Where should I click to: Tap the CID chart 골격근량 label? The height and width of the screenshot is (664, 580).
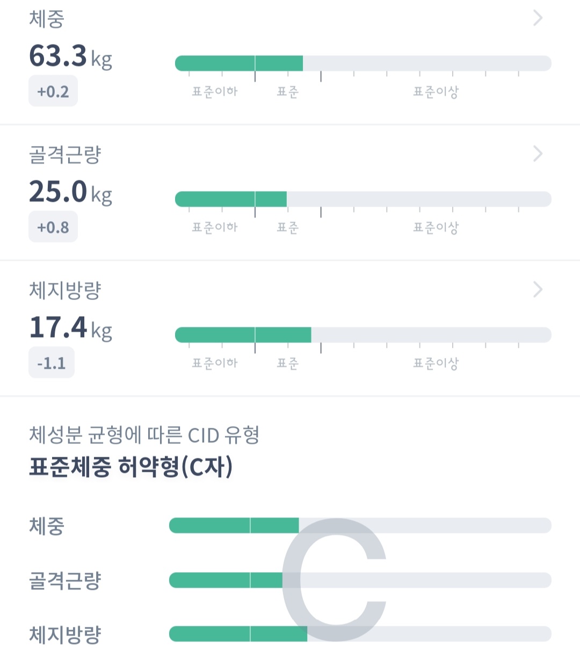click(65, 580)
